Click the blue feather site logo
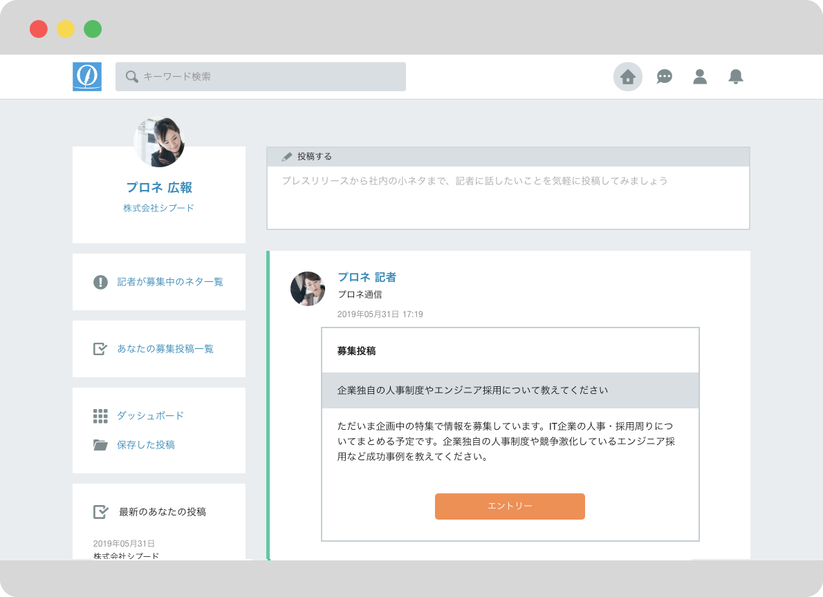 pyautogui.click(x=87, y=77)
